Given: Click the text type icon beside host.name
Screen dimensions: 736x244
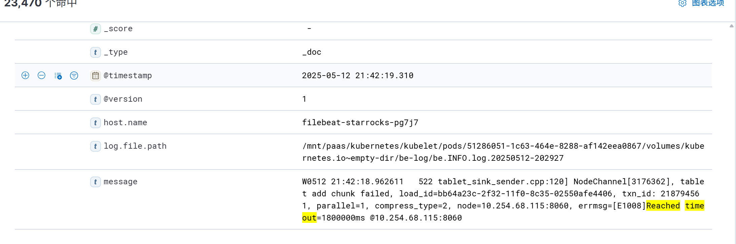Looking at the screenshot, I should pos(96,123).
